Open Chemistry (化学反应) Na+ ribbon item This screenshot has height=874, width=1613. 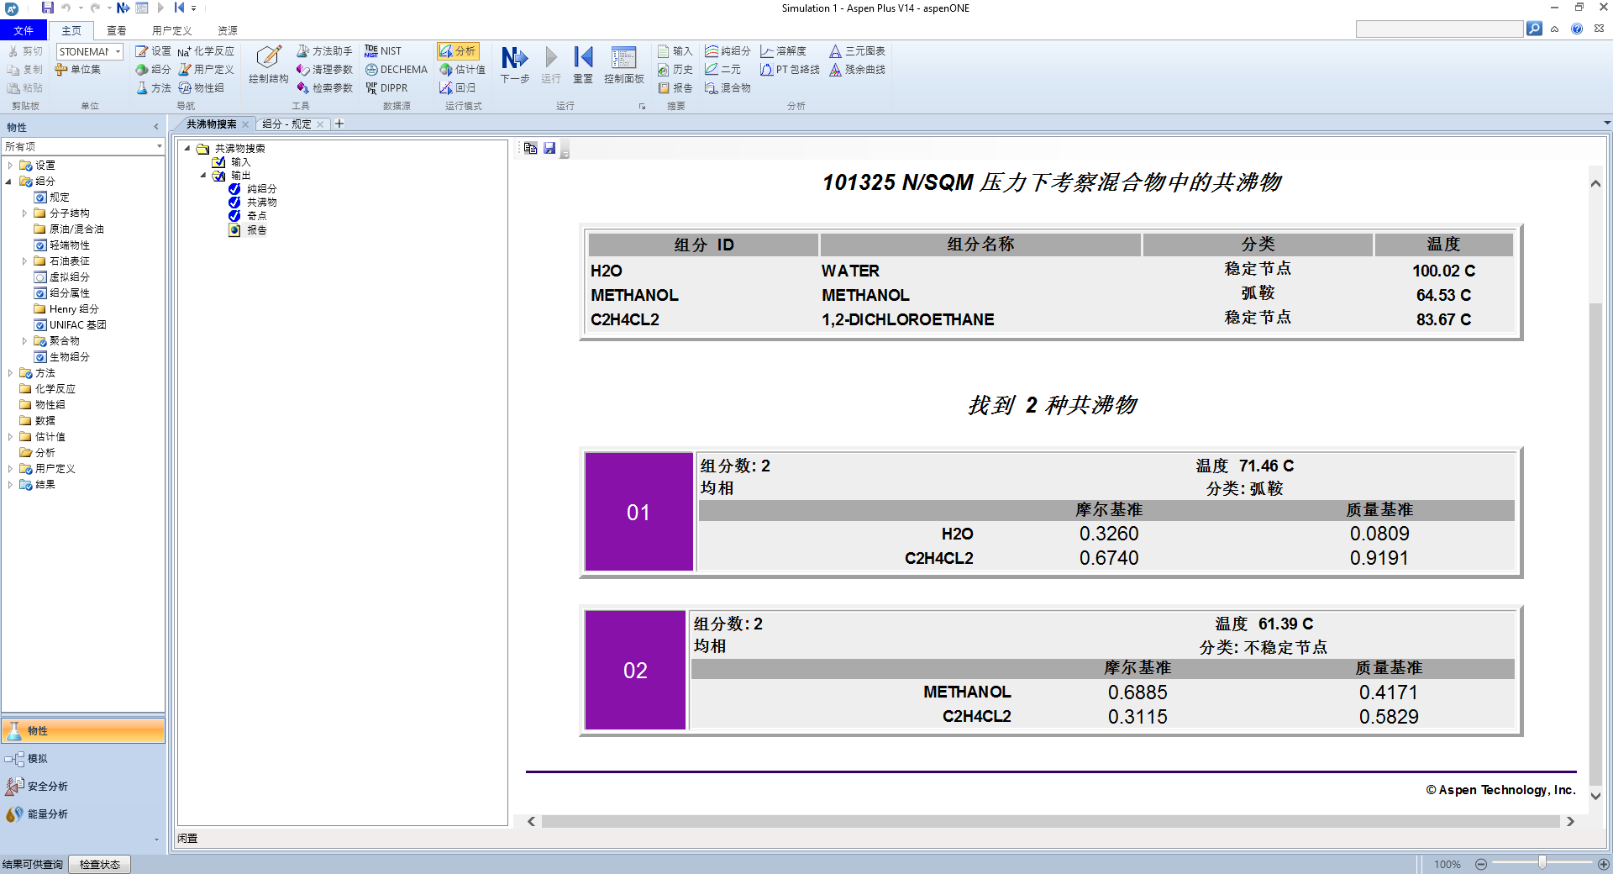tap(206, 51)
